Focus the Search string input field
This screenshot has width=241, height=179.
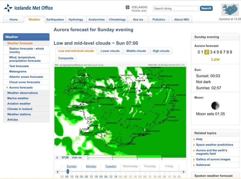pos(176,8)
